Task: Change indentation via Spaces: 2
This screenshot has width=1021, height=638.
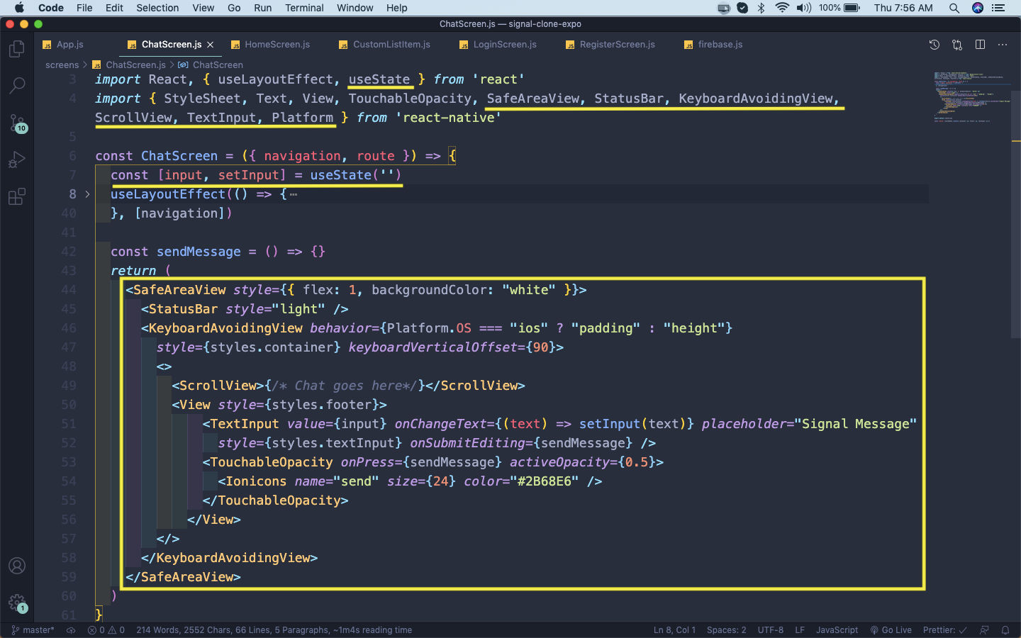Action: (x=726, y=630)
